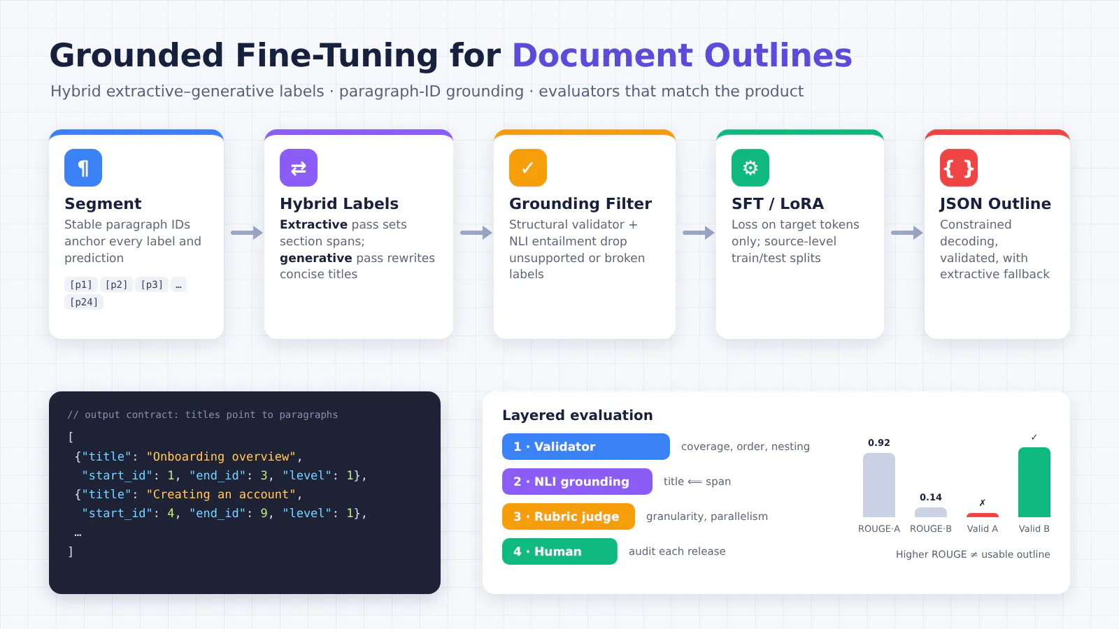The width and height of the screenshot is (1119, 629).
Task: Click the ROUGE·B bar valued 0.14
Action: point(931,512)
